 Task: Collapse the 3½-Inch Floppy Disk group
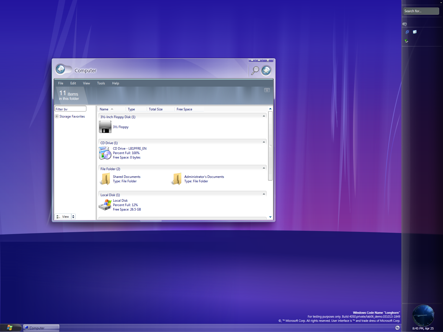tap(264, 116)
